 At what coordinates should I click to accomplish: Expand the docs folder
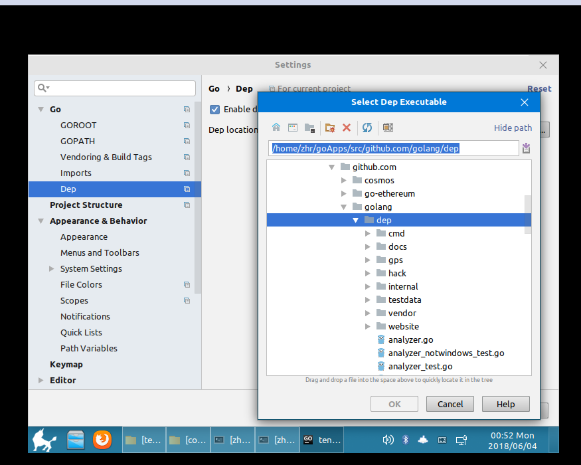(x=368, y=247)
